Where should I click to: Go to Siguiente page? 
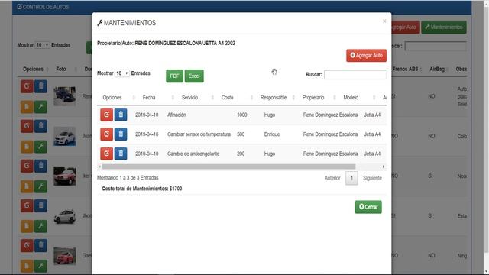pos(372,178)
